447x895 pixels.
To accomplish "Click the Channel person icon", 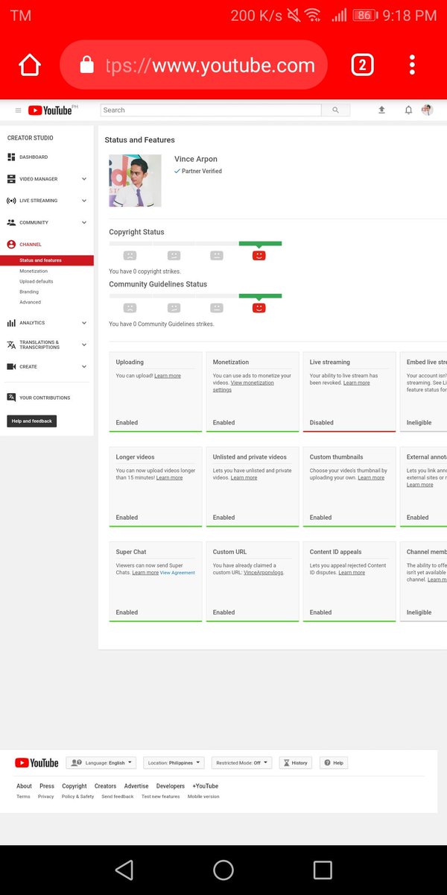I will [11, 244].
